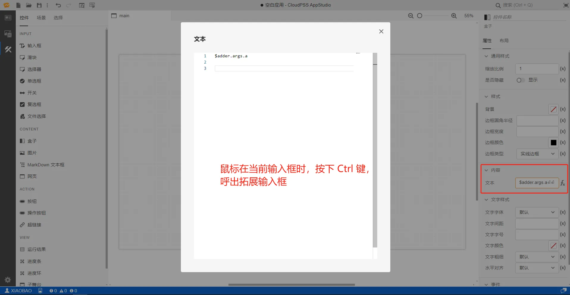Open the 文字字体 dropdown

click(x=537, y=212)
